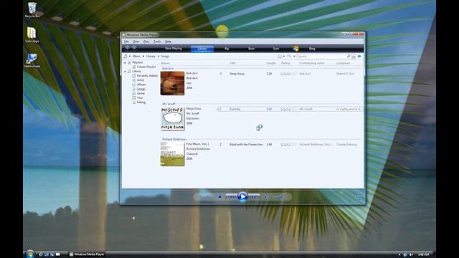459x258 pixels.
Task: Mute the Media Player volume
Action: [x=266, y=197]
